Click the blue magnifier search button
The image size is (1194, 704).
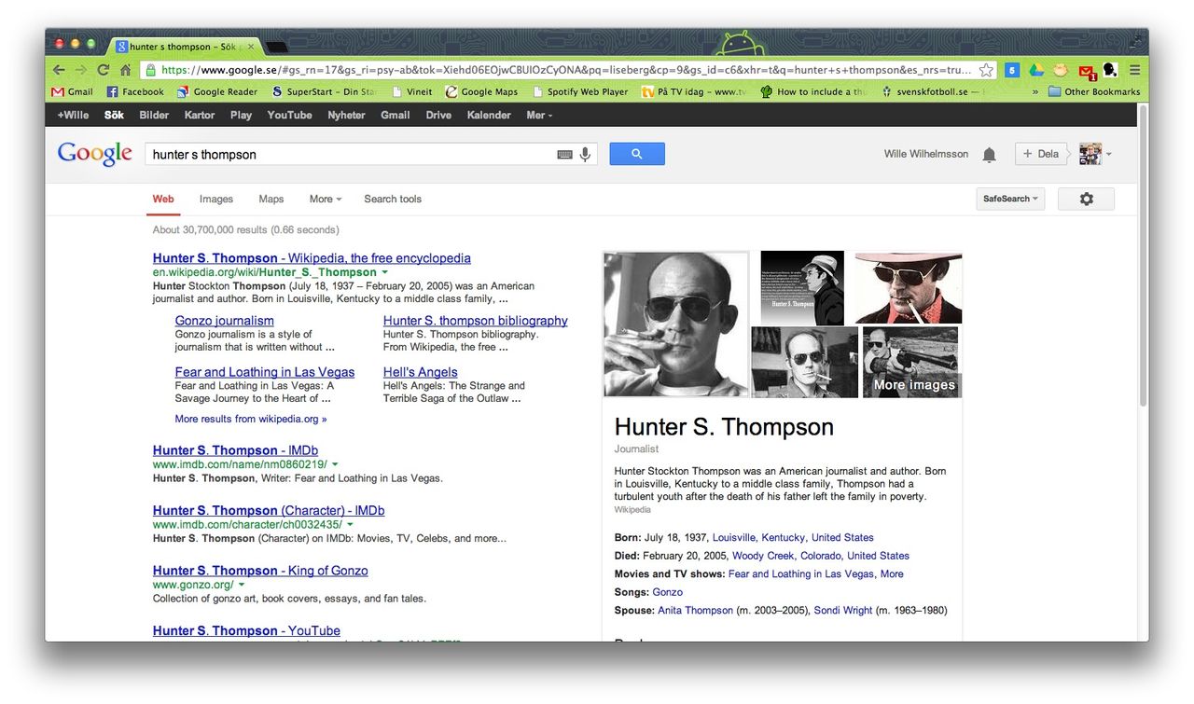[x=637, y=154]
